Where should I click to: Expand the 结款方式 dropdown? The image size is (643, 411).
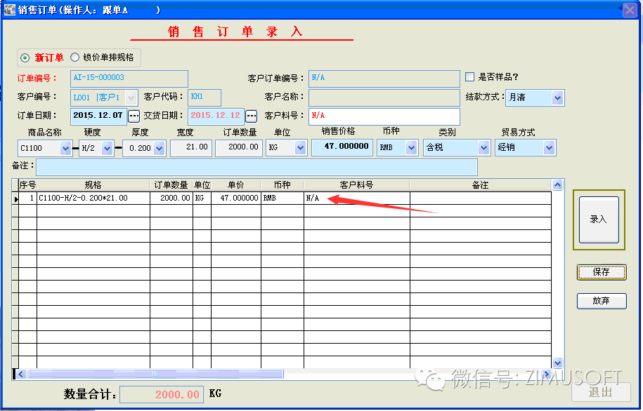(x=557, y=97)
